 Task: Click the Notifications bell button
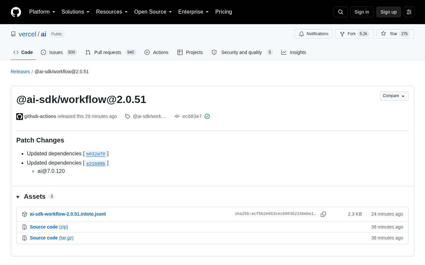313,34
